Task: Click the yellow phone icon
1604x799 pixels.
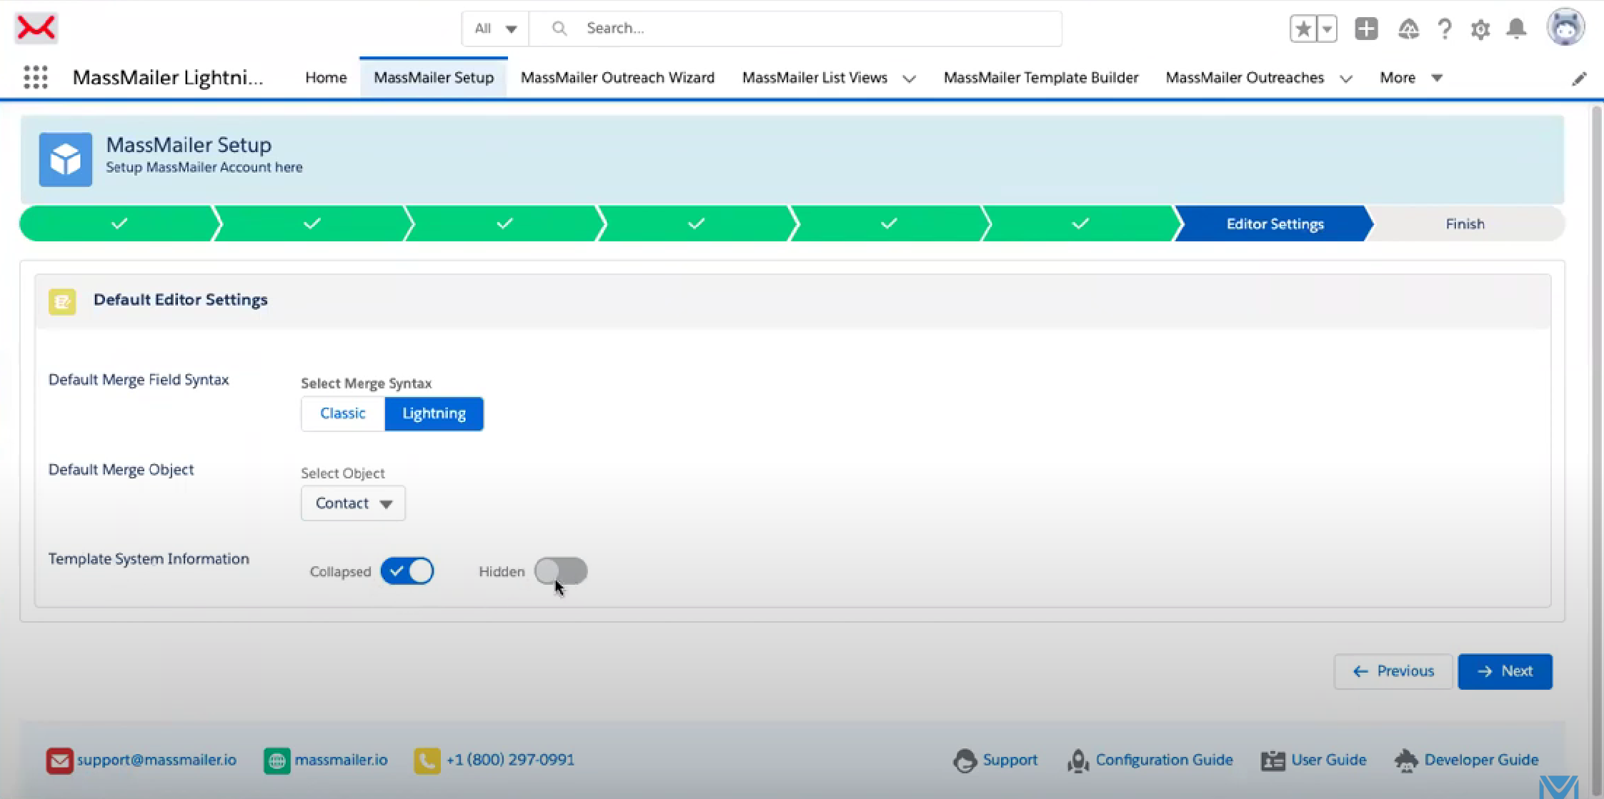Action: click(x=427, y=760)
